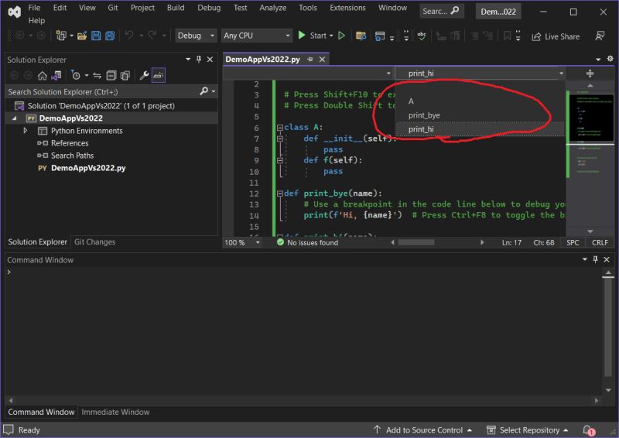Select print_bye in the navigation dropdown list

tap(424, 115)
